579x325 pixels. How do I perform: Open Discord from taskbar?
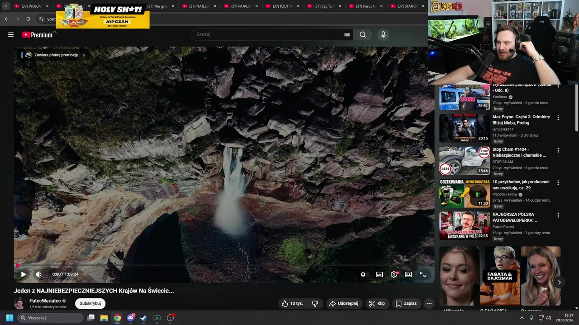pos(131,318)
